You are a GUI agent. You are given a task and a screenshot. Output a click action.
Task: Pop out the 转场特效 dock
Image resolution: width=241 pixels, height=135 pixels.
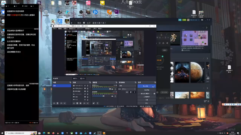coord(135,82)
